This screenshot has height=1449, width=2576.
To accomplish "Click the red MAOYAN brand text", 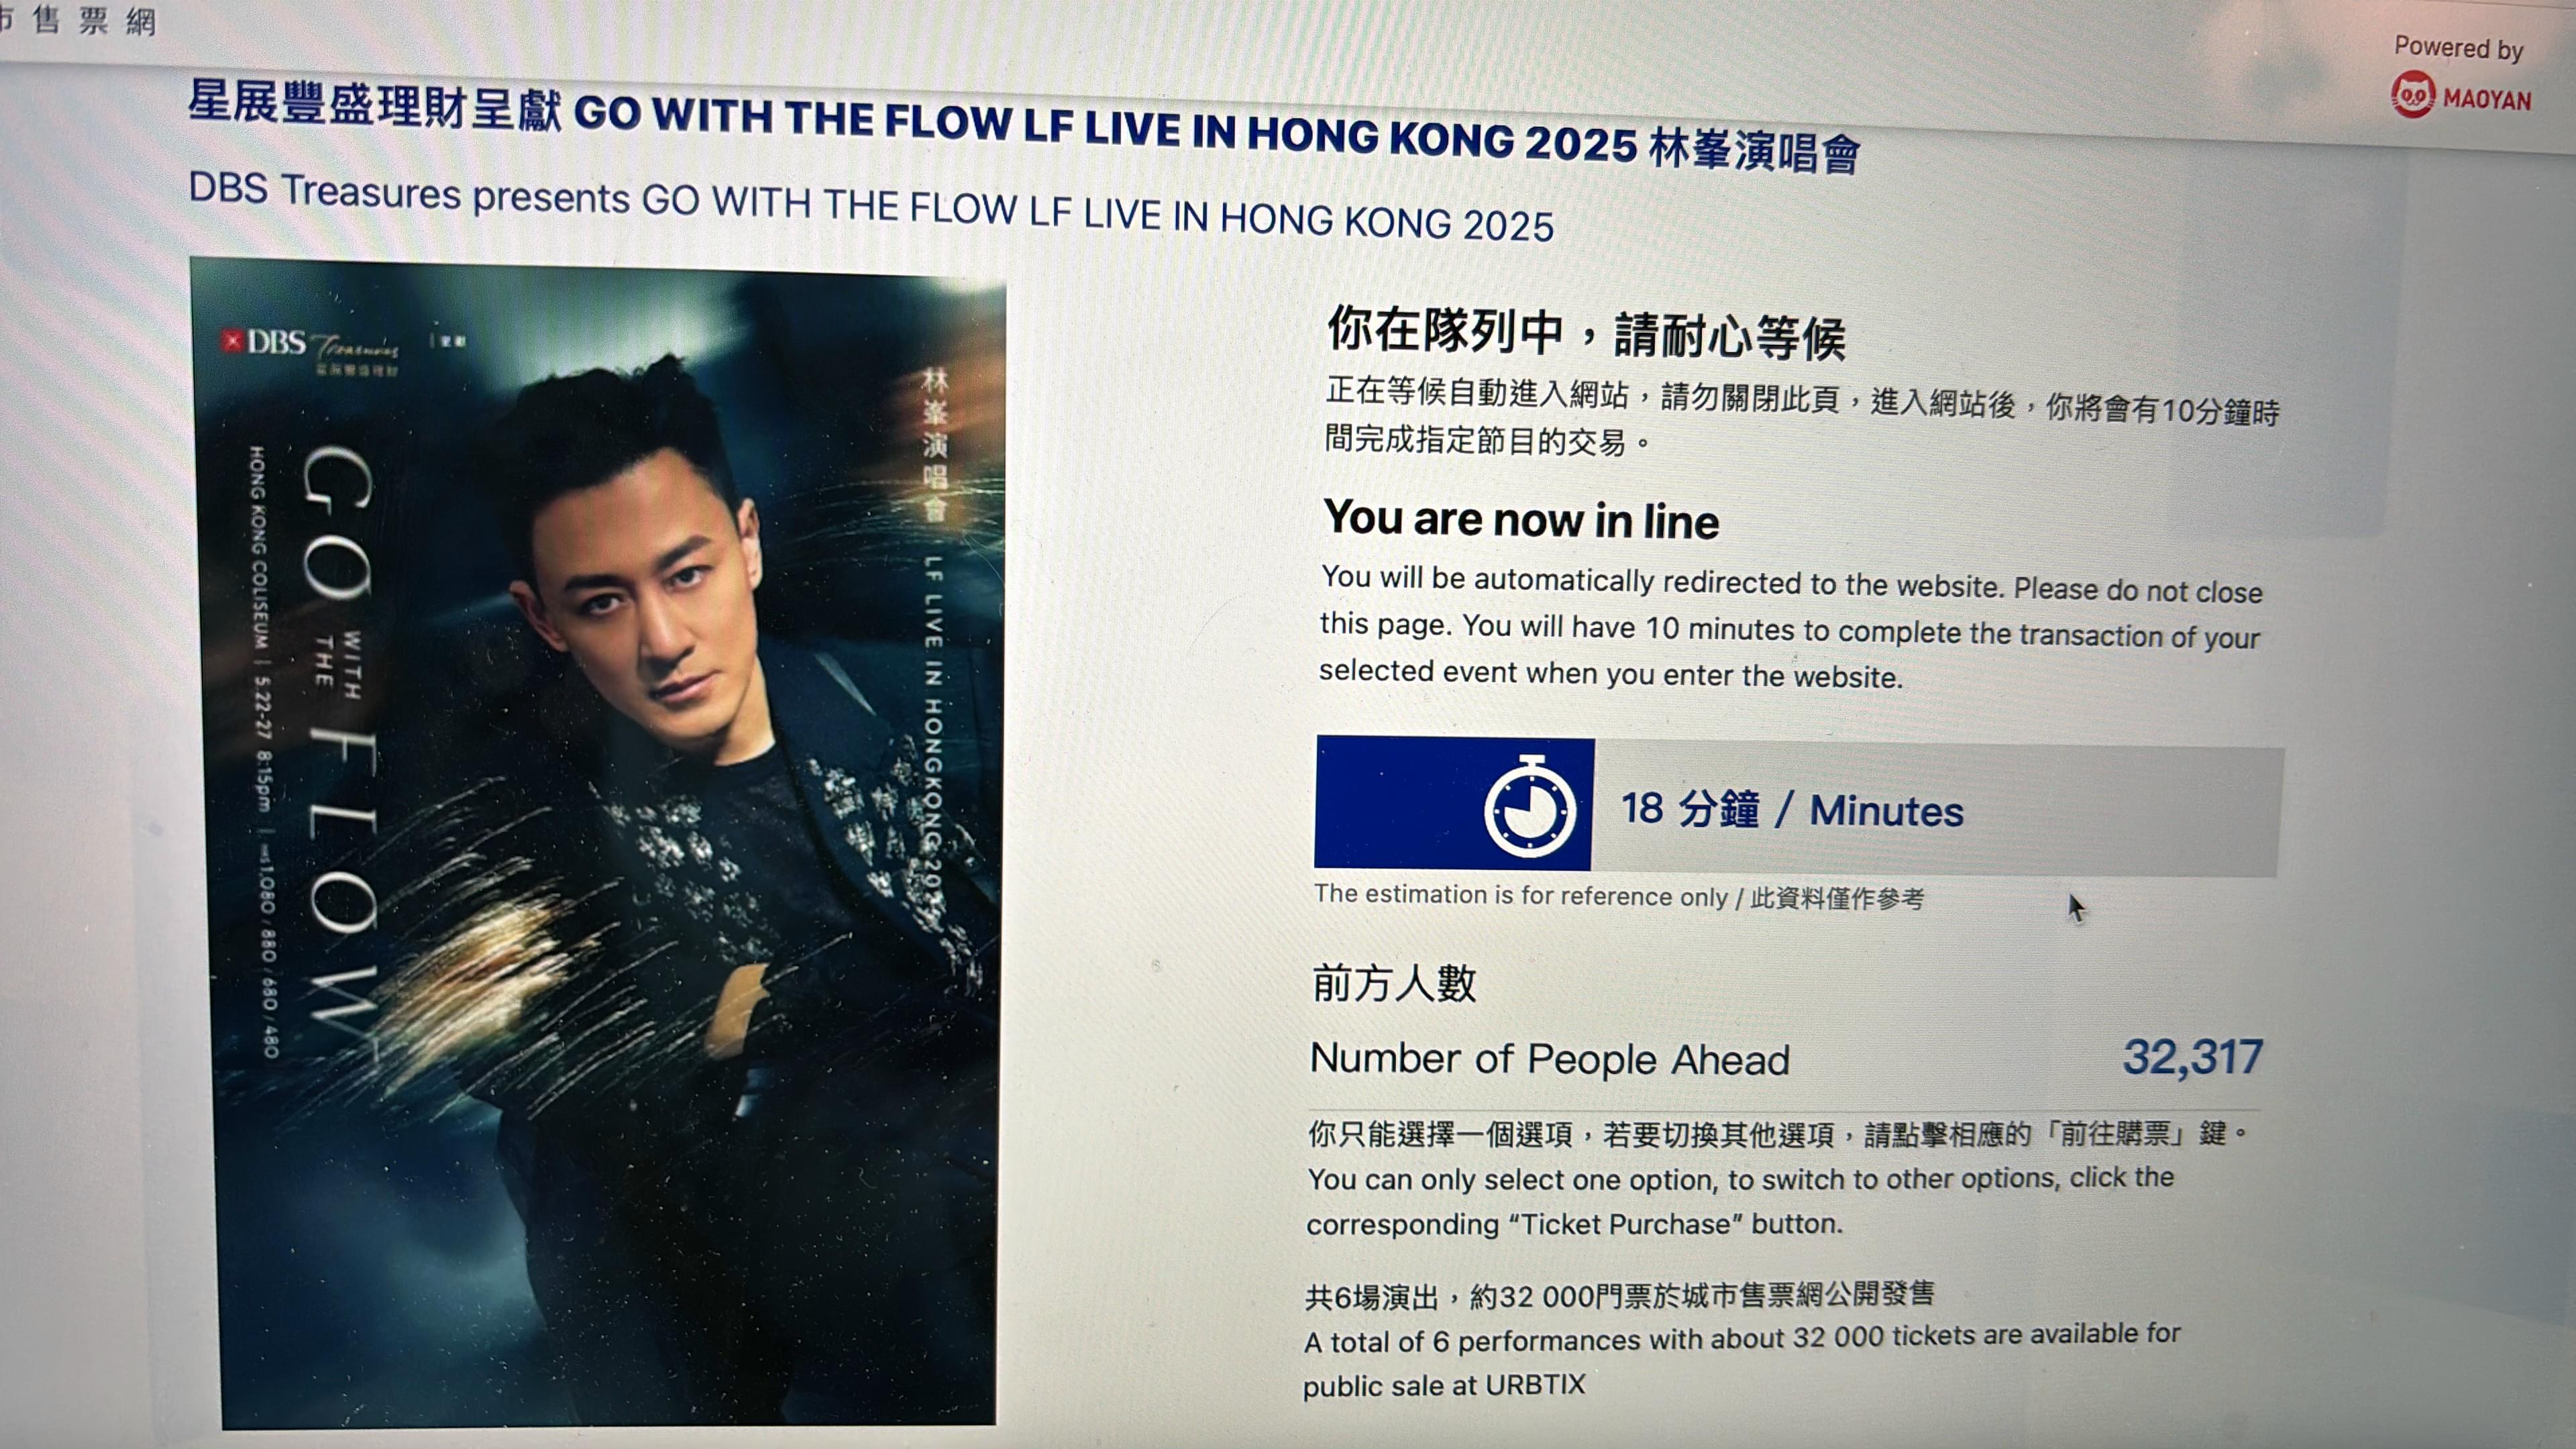I will point(2487,99).
